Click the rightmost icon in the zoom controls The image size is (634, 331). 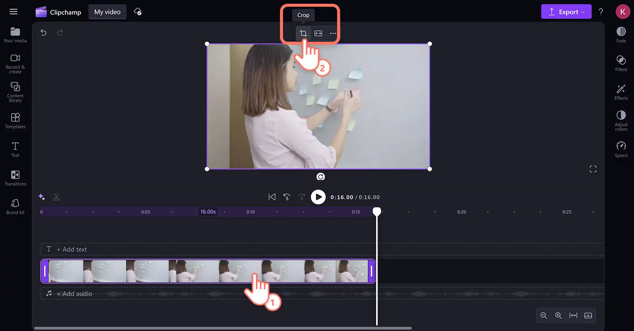[x=588, y=316]
